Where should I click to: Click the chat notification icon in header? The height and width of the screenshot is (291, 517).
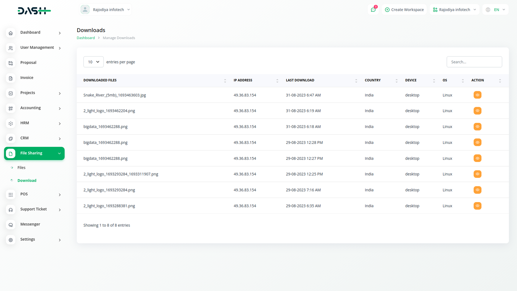373,10
